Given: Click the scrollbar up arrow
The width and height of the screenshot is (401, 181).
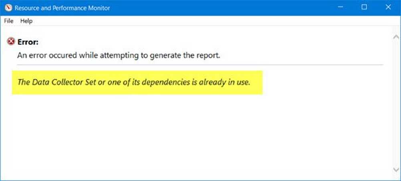Looking at the screenshot, I should (x=396, y=37).
